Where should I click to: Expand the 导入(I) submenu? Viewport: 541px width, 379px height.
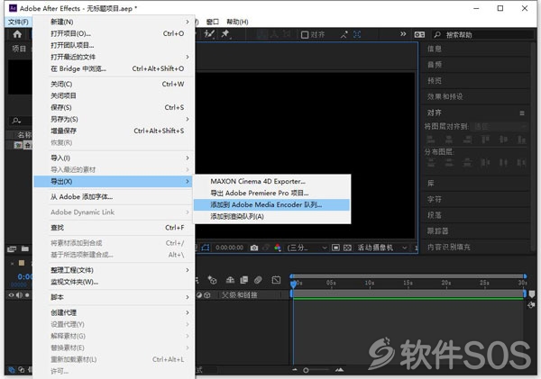[x=114, y=158]
